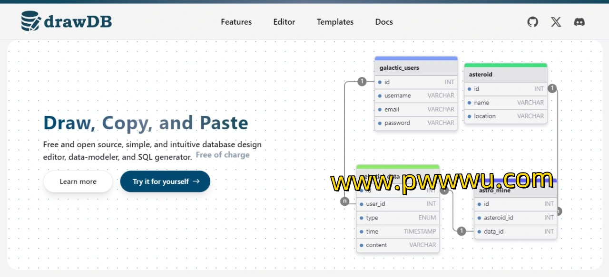Click the 'Free of charge' text
This screenshot has height=277, width=609.
(223, 155)
